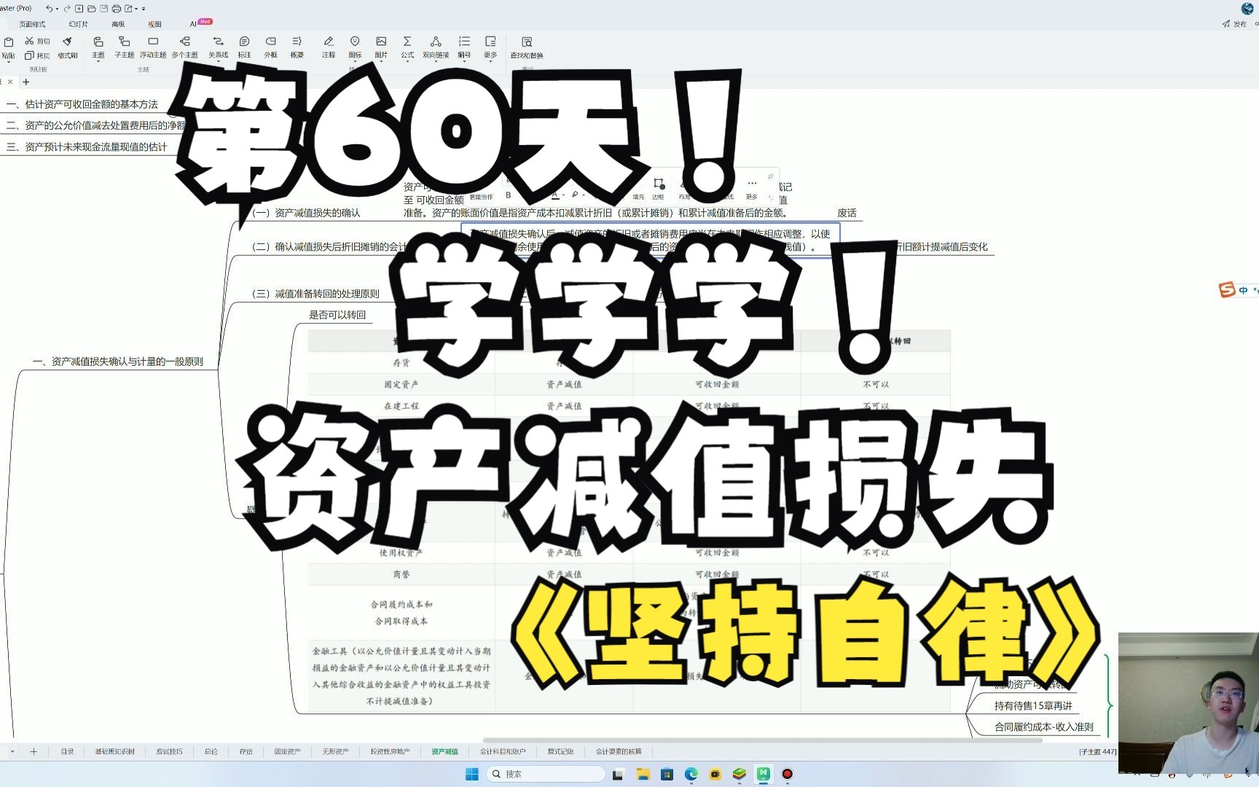Select the active 资产减值 sheet tab
Viewport: 1259px width, 787px height.
click(444, 751)
